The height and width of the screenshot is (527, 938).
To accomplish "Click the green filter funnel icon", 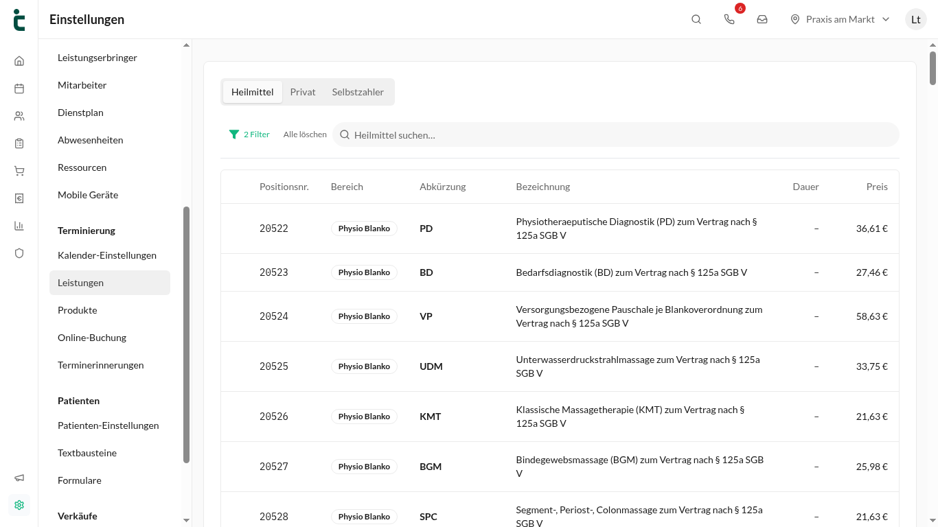I will point(234,134).
